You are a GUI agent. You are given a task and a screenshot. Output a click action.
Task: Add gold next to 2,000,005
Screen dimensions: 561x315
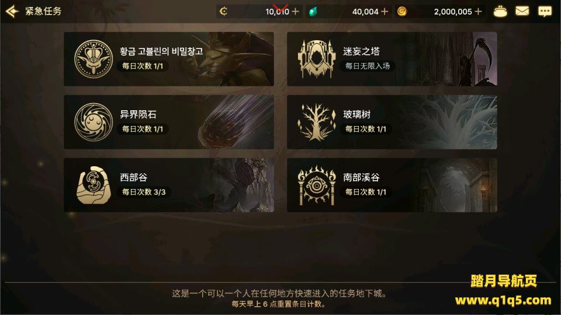click(478, 12)
